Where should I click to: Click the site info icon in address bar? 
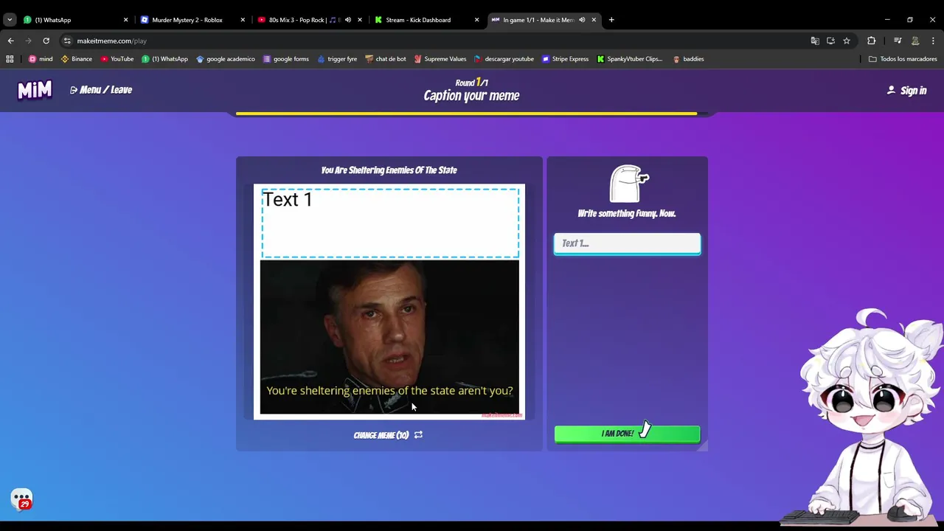(67, 41)
